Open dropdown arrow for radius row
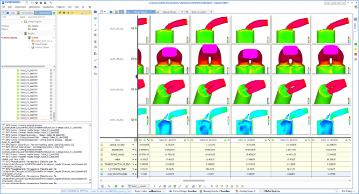The height and width of the screenshot is (194, 359). click(x=133, y=159)
